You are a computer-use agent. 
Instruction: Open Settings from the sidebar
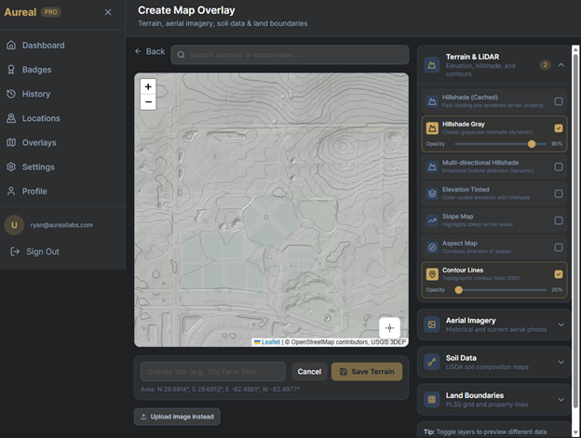click(38, 166)
